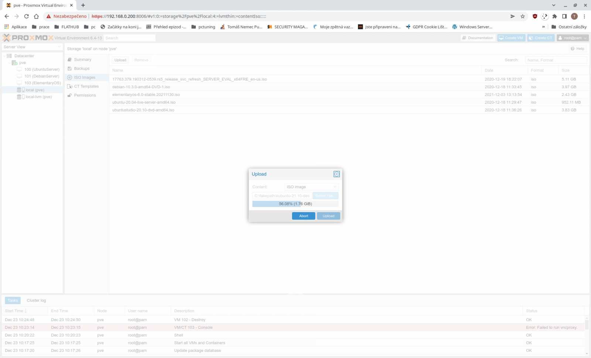Open Documentation
Viewport: 591px width, 358px height.
(x=478, y=38)
